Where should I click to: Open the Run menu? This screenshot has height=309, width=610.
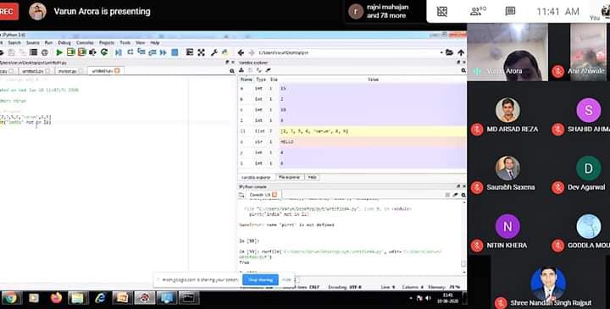pyautogui.click(x=48, y=42)
